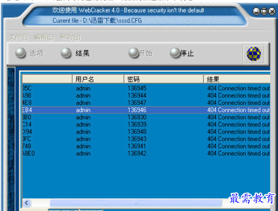
Task: Click the horizontal scrollbar left arrow
Action: (x=27, y=203)
